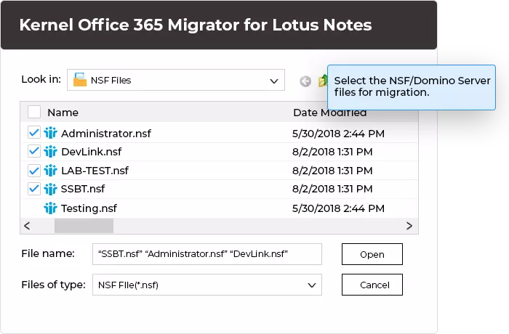509x334 pixels.
Task: Select the Testing.nsf file name
Action: 89,208
